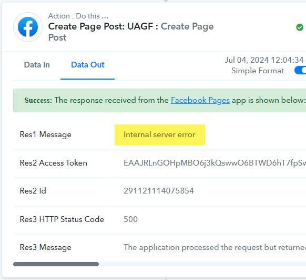Click the Res2 Access Token label
Viewport: 306px width, 280px height.
point(54,163)
